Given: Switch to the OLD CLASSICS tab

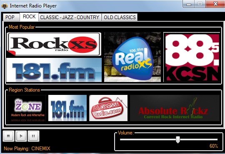Looking at the screenshot, I should [x=120, y=17].
